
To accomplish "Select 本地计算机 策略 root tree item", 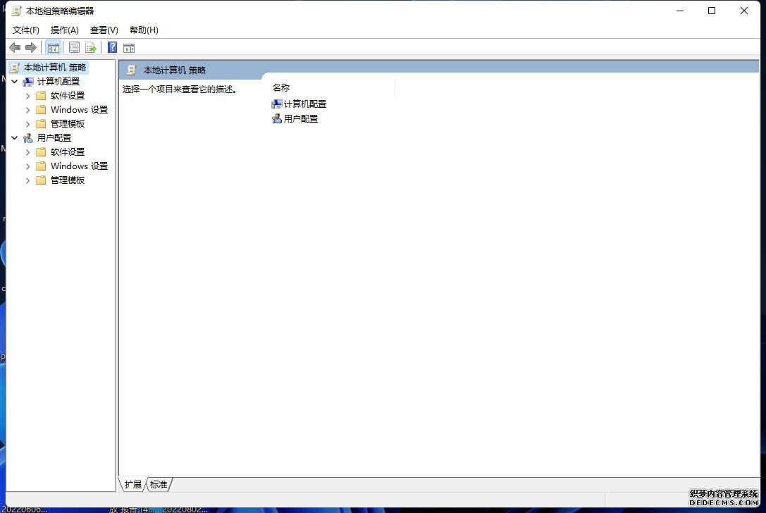I will coord(55,68).
